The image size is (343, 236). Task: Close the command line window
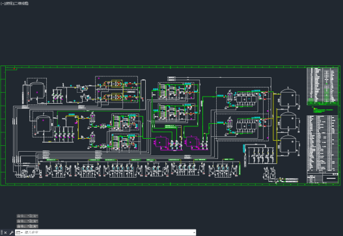[x=5, y=233]
